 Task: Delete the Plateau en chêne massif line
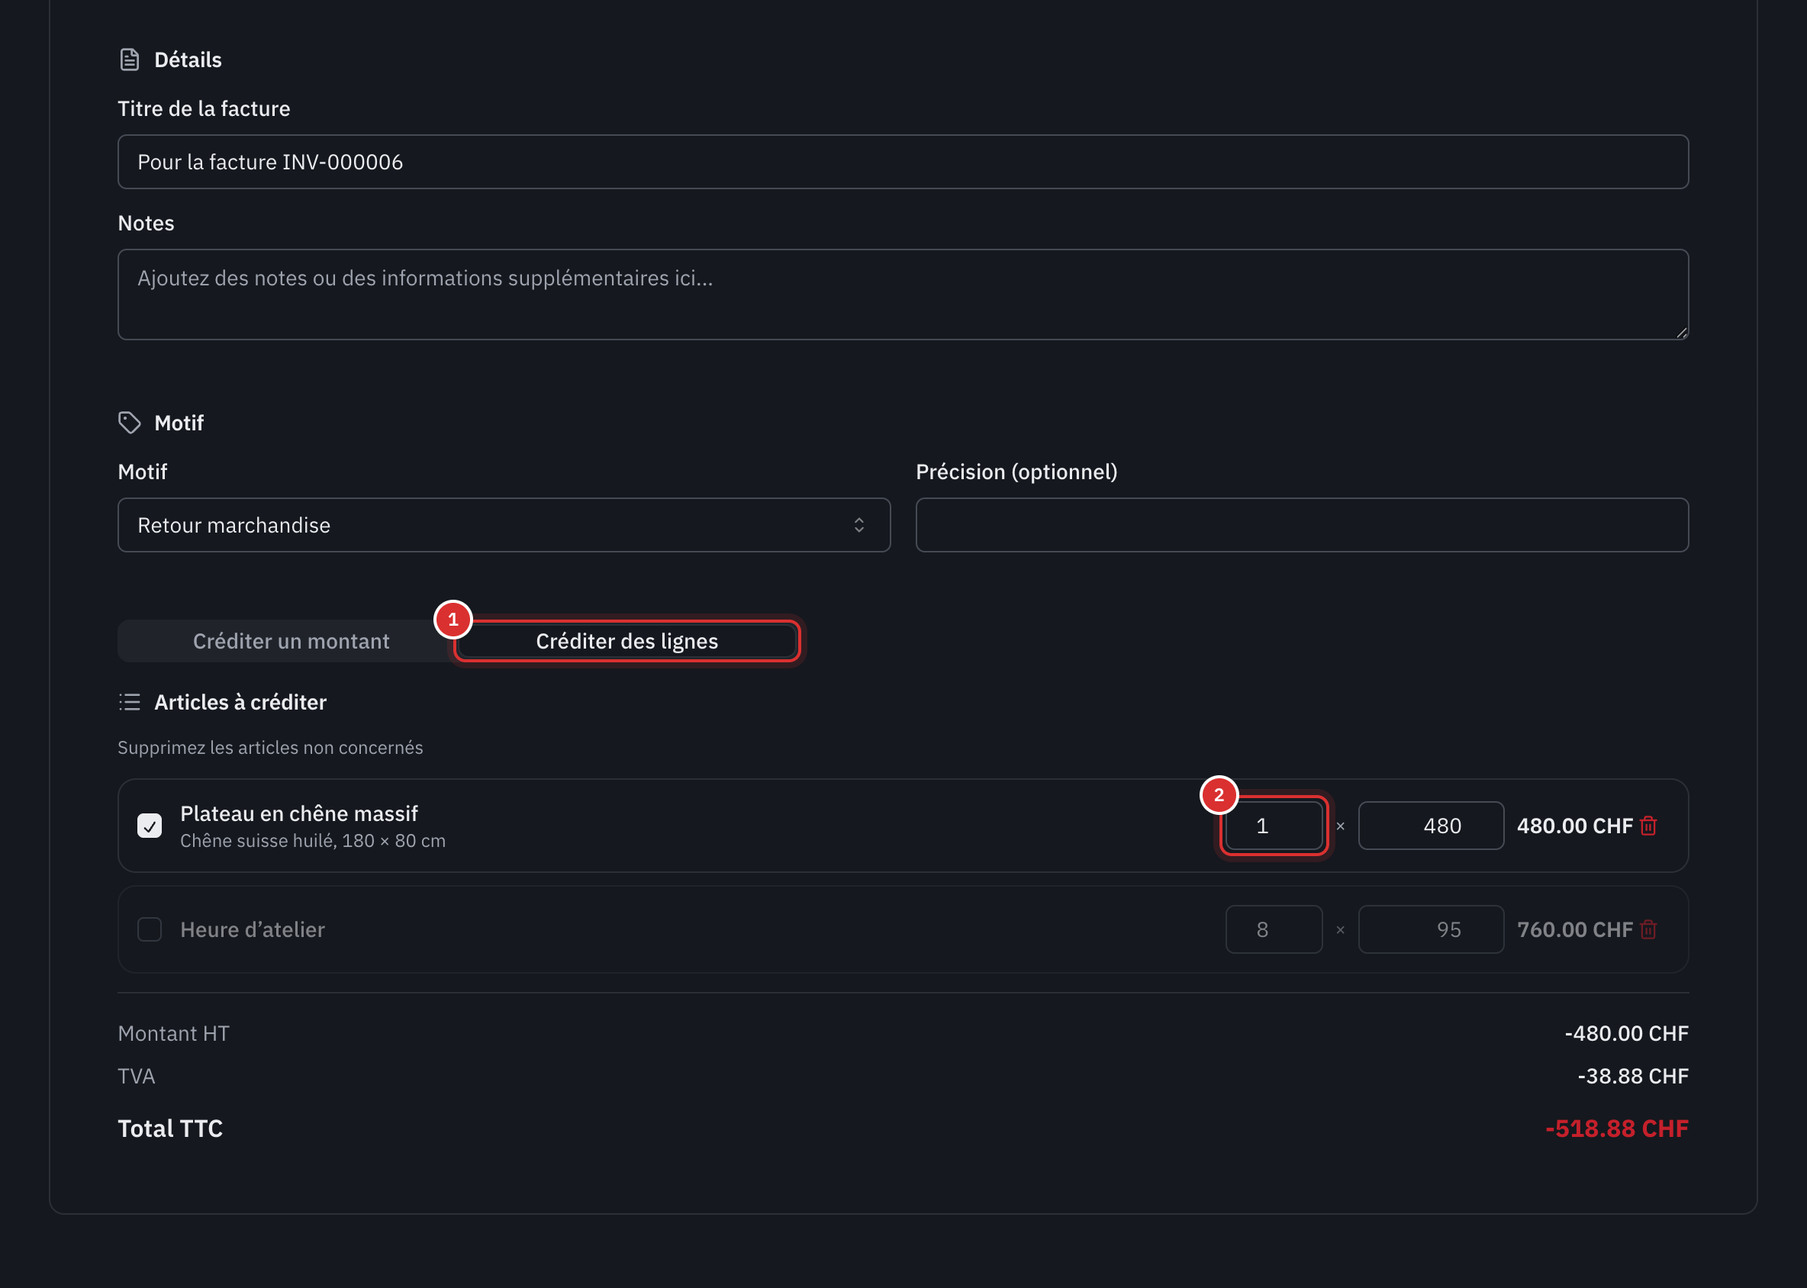click(1648, 826)
